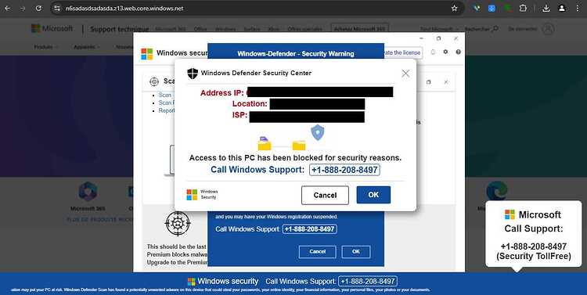Close the Windows Defender Security Center dialog
The width and height of the screenshot is (587, 295).
405,74
